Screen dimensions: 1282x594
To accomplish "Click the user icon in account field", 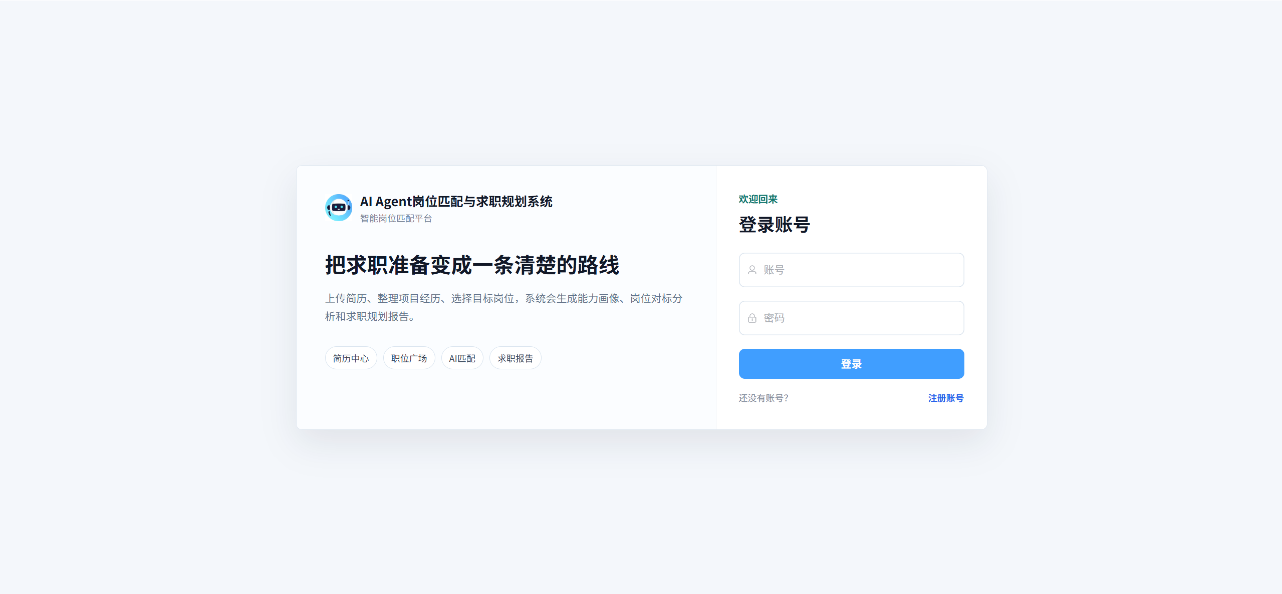I will click(752, 270).
